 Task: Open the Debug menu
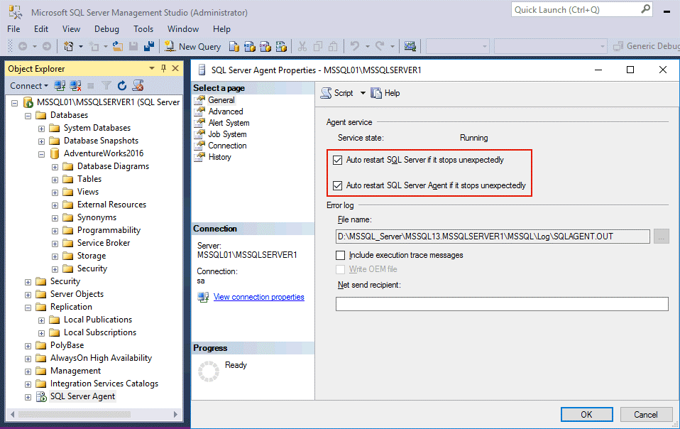pyautogui.click(x=106, y=29)
